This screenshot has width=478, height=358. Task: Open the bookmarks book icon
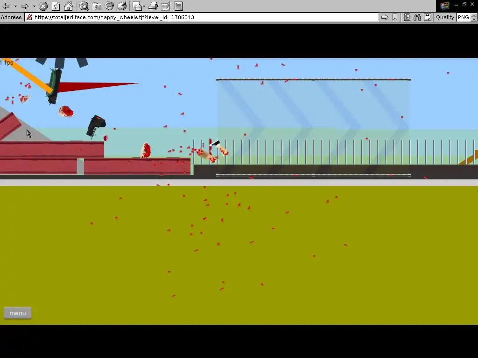[407, 17]
